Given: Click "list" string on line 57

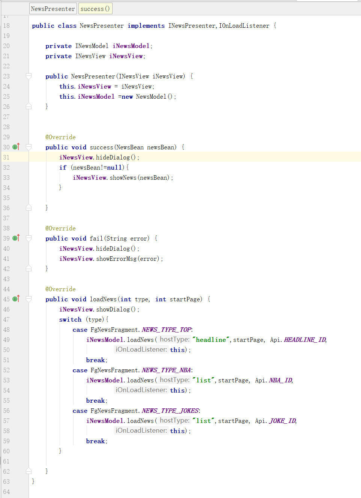Looking at the screenshot, I should click(203, 421).
